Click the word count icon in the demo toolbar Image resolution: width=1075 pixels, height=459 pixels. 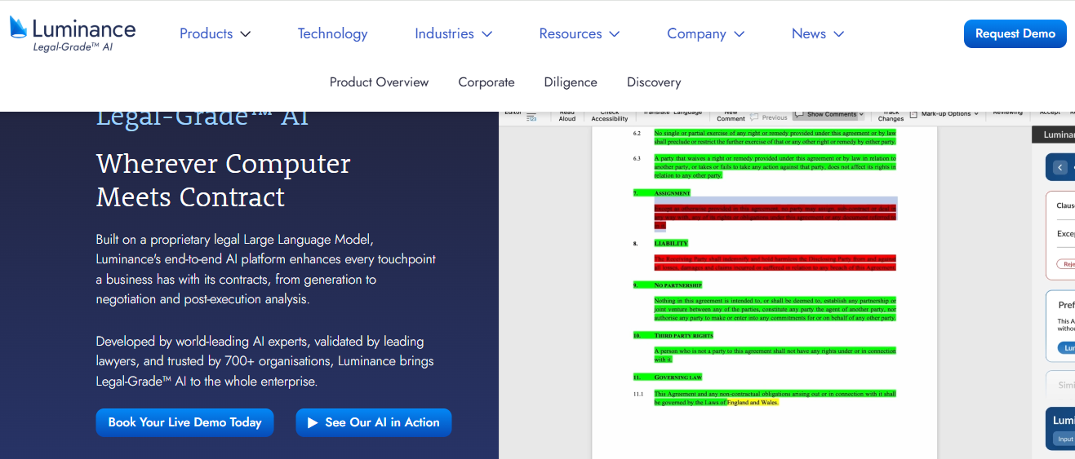pyautogui.click(x=531, y=117)
